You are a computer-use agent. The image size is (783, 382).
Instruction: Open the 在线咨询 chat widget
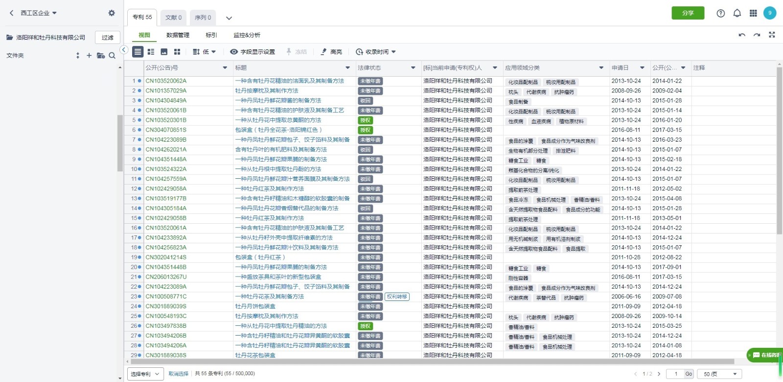click(764, 355)
